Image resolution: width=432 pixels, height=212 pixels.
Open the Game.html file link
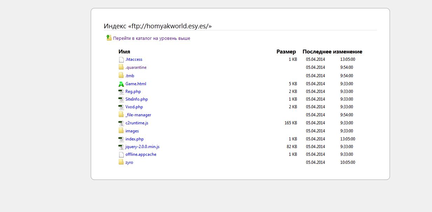(x=136, y=84)
